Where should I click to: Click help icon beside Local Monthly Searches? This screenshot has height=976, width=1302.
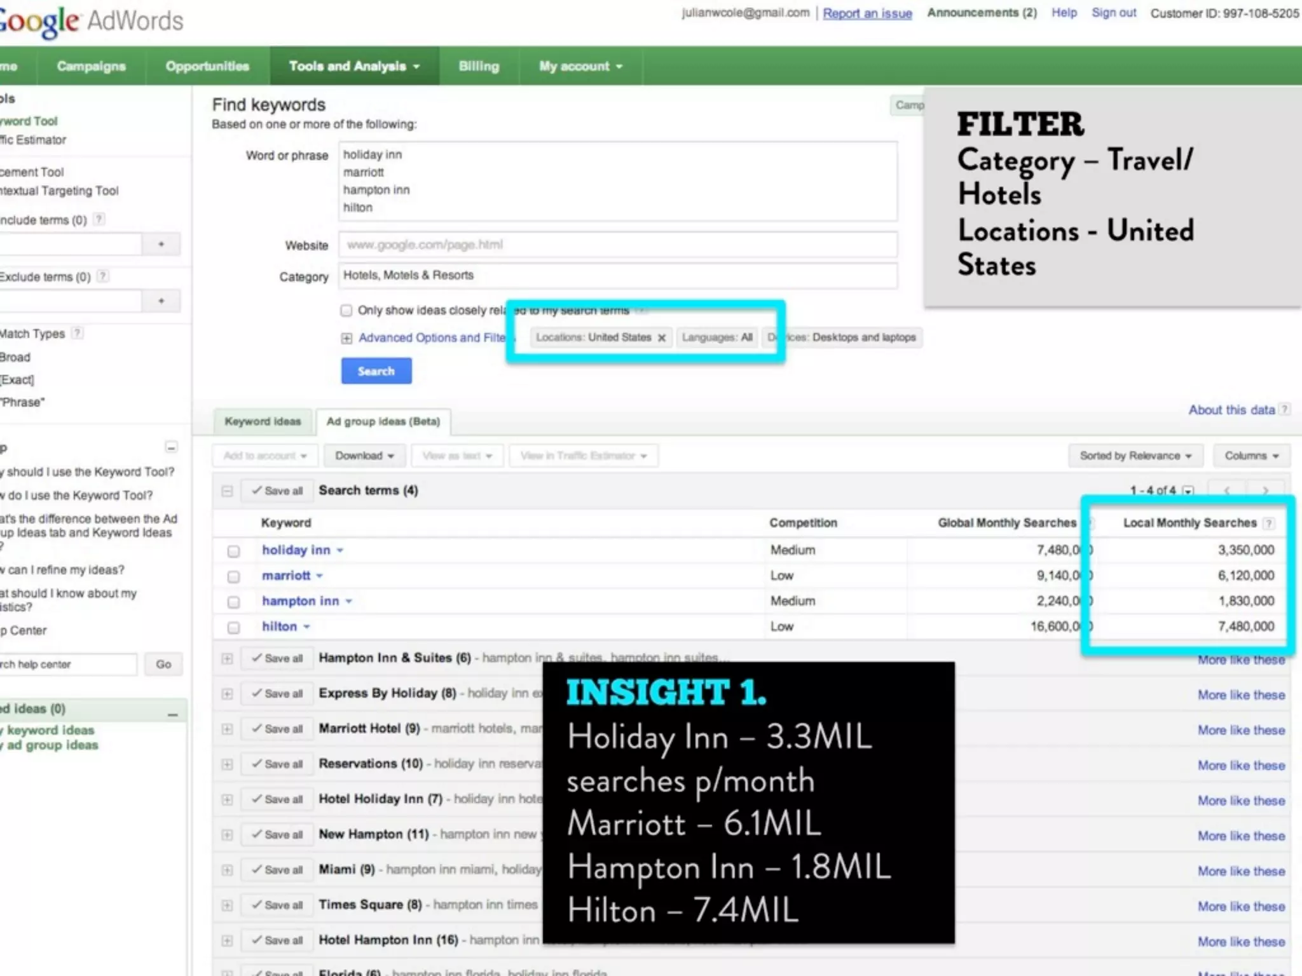[x=1268, y=524]
